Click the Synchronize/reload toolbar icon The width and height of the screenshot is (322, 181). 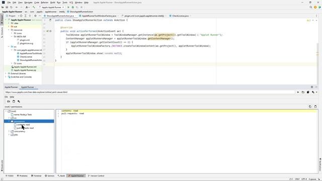(x=11, y=7)
